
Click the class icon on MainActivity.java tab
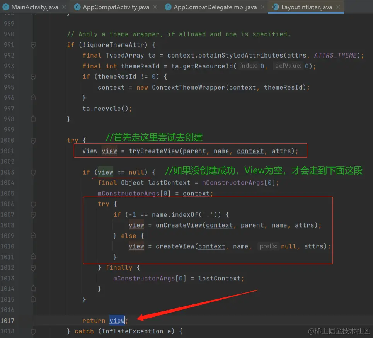pos(6,7)
